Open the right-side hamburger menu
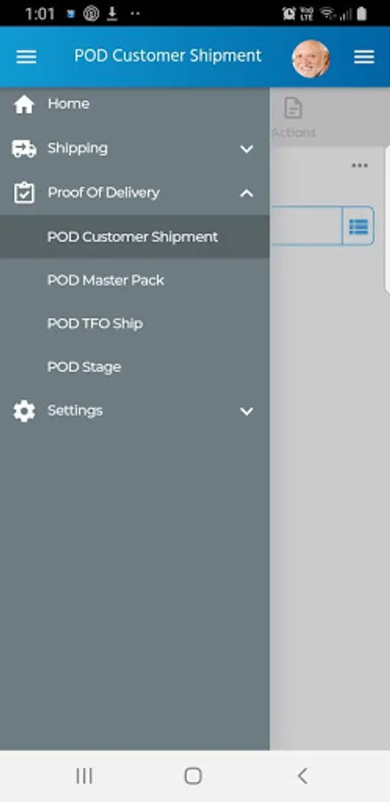The width and height of the screenshot is (390, 802). [364, 57]
